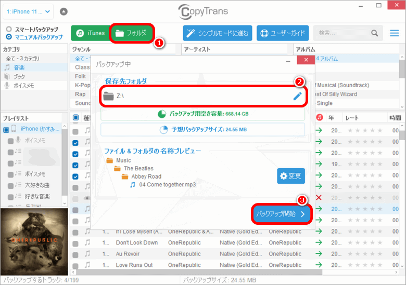Select the ブック category

(34, 76)
